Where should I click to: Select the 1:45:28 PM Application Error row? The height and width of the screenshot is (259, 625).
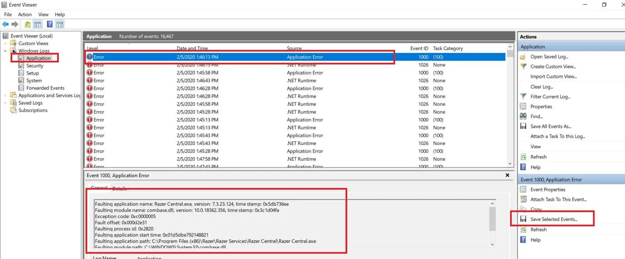point(295,151)
